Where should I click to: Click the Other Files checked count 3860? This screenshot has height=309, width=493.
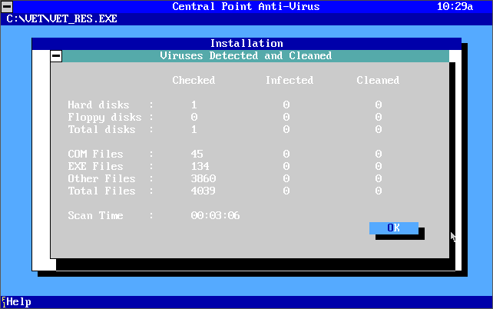(x=203, y=178)
